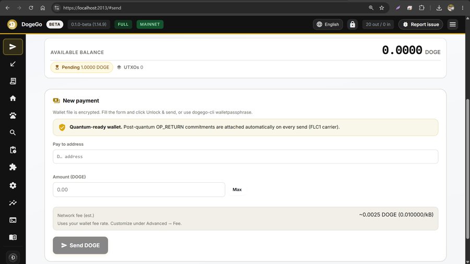The width and height of the screenshot is (470, 264).
Task: Click the 0.1.0-beta (1.14.9) version badge
Action: (x=89, y=24)
